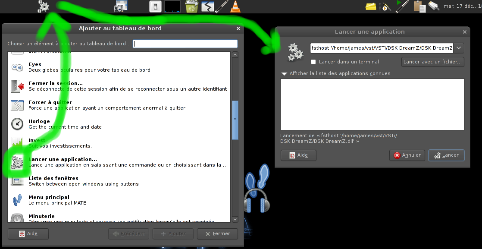
Task: Open the command history dropdown arrow
Action: click(459, 48)
